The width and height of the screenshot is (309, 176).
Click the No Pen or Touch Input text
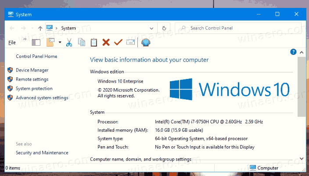point(205,147)
